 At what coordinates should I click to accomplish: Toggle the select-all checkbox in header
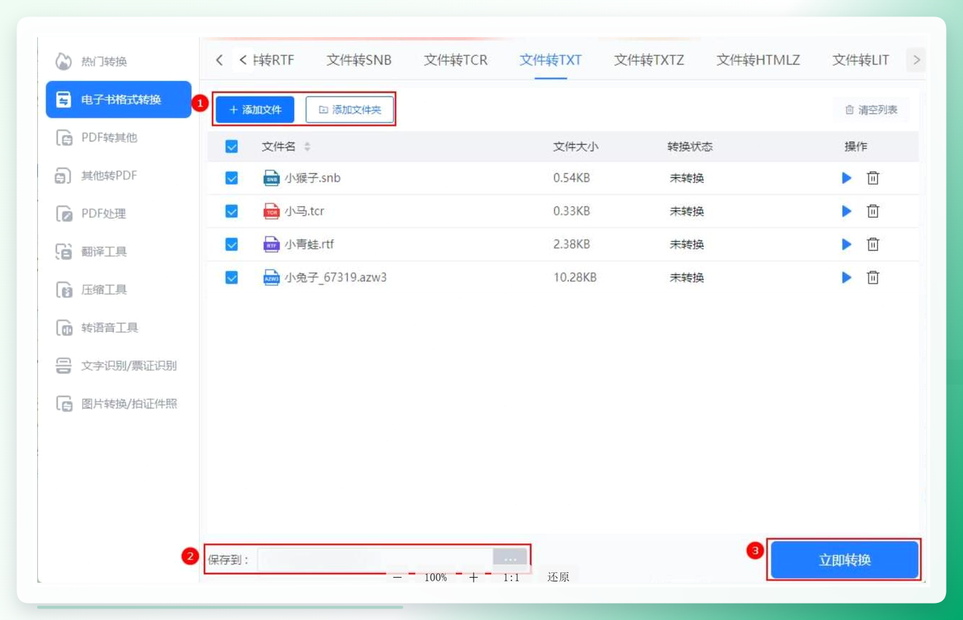pos(232,147)
